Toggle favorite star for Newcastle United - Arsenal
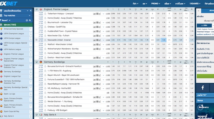 coord(37,40)
